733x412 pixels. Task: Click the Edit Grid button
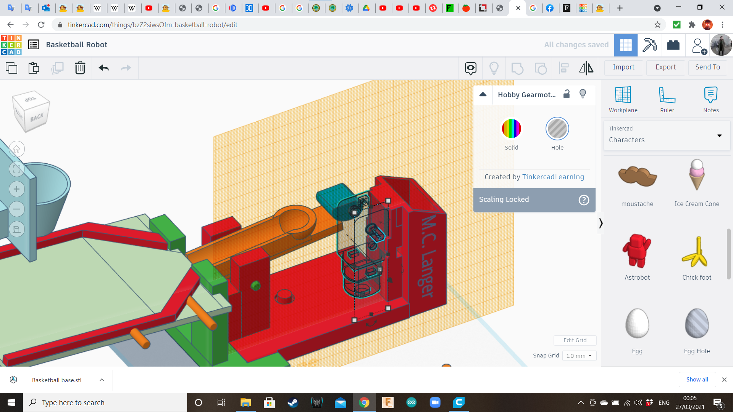point(575,340)
